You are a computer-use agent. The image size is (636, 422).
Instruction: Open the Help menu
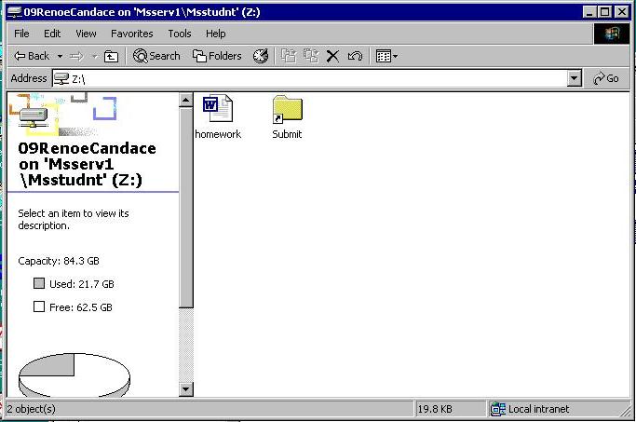(x=216, y=34)
